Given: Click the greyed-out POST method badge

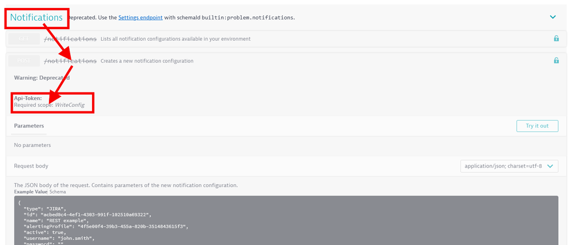Looking at the screenshot, I should tap(24, 61).
